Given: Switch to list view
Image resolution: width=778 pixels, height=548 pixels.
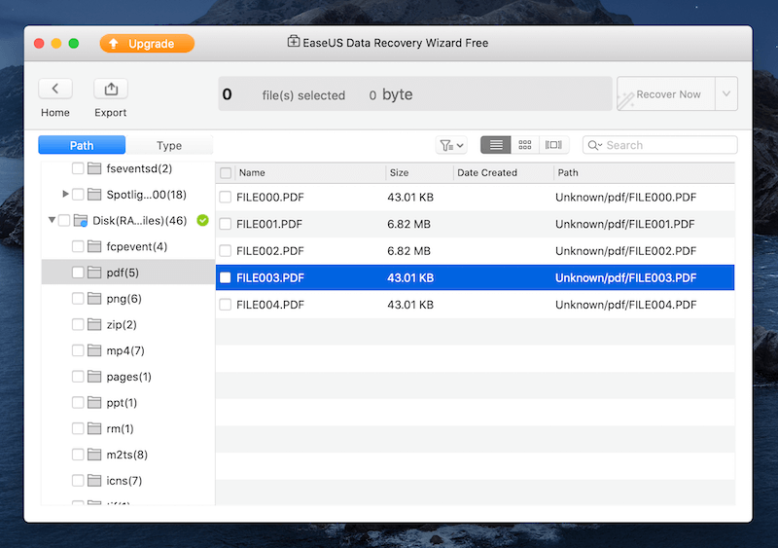Looking at the screenshot, I should point(496,145).
